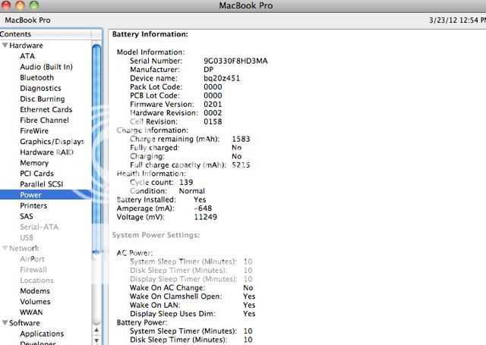The image size is (486, 345).
Task: Select ATA in the Hardware list
Action: coord(27,56)
